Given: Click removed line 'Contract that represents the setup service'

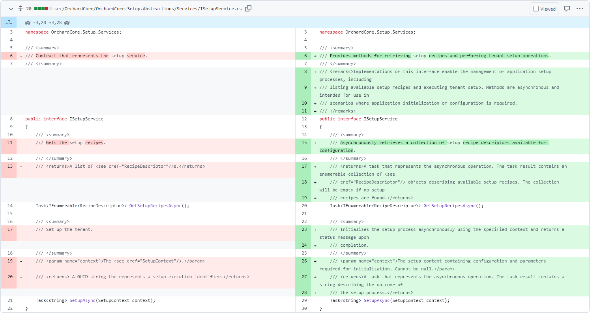Looking at the screenshot, I should click(x=156, y=56).
